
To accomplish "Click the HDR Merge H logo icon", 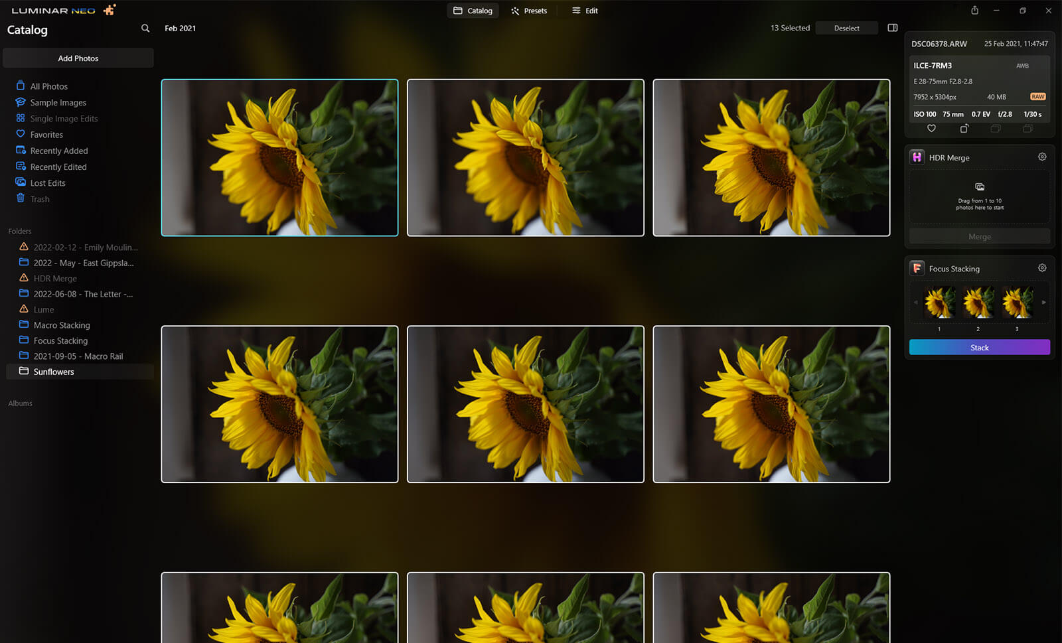I will click(x=917, y=157).
